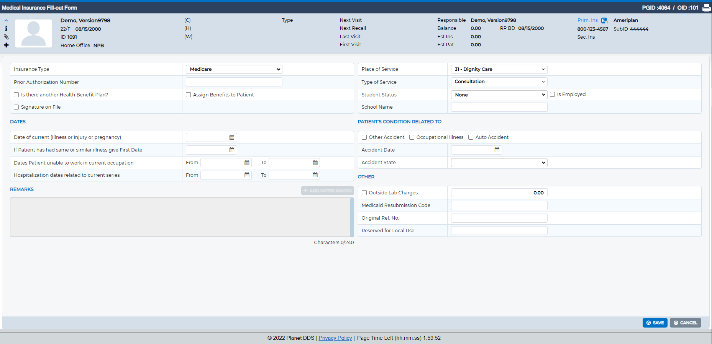Open Hospitalization From date calendar
This screenshot has height=344, width=712.
coord(247,175)
